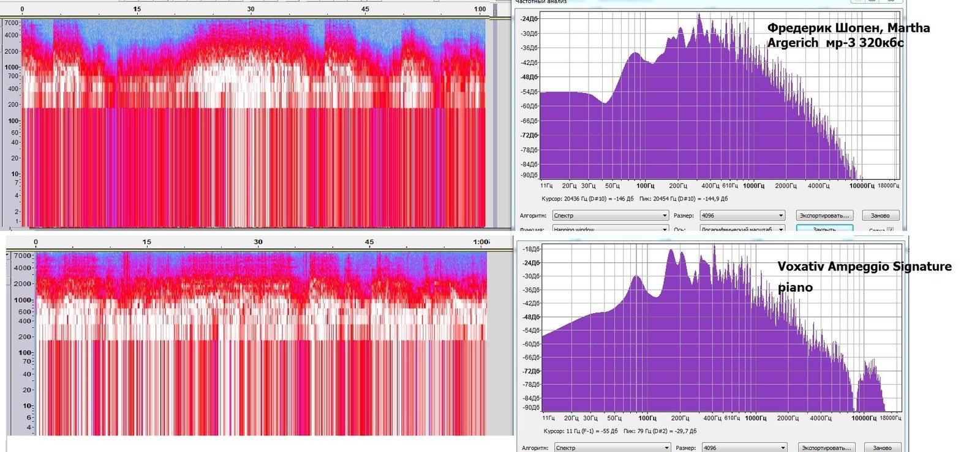This screenshot has height=452, width=980.
Task: Click the 15 mark on the Argerich track timeline
Action: click(x=137, y=9)
